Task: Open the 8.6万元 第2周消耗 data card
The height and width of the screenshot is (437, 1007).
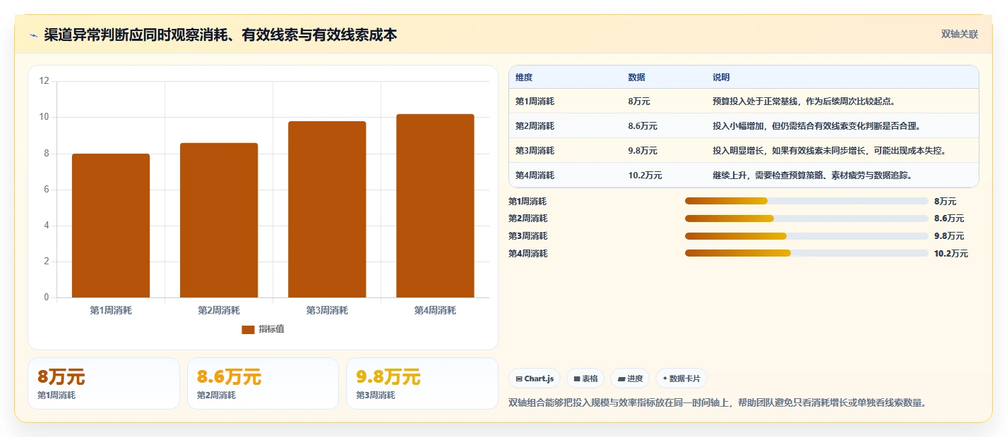Action: coord(263,383)
